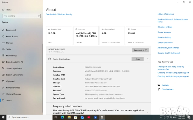Read the Microsoft Software License Terms
The height and width of the screenshot is (120, 193).
coord(172,20)
